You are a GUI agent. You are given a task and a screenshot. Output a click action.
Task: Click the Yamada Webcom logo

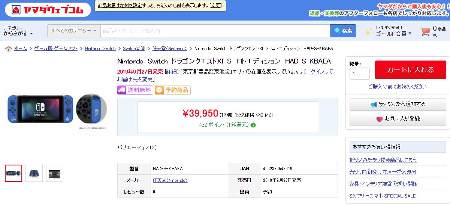click(48, 9)
